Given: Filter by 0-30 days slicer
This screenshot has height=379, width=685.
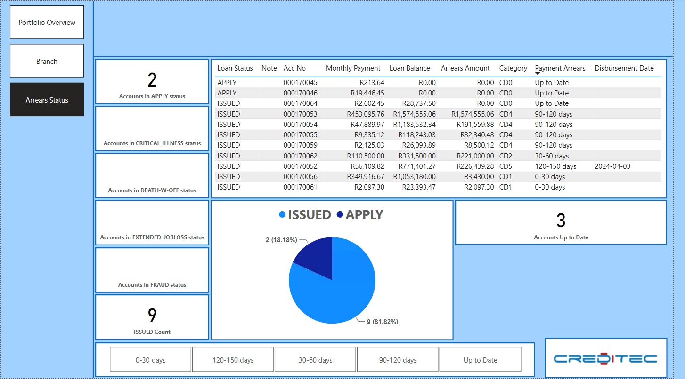Looking at the screenshot, I should point(151,360).
